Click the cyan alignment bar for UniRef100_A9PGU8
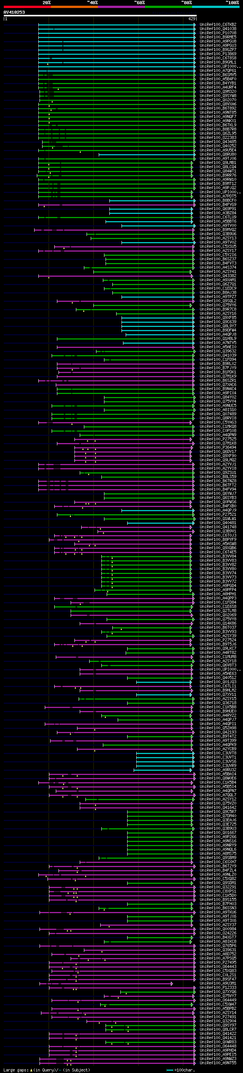This screenshot has height=1073, width=243. [x=117, y=41]
